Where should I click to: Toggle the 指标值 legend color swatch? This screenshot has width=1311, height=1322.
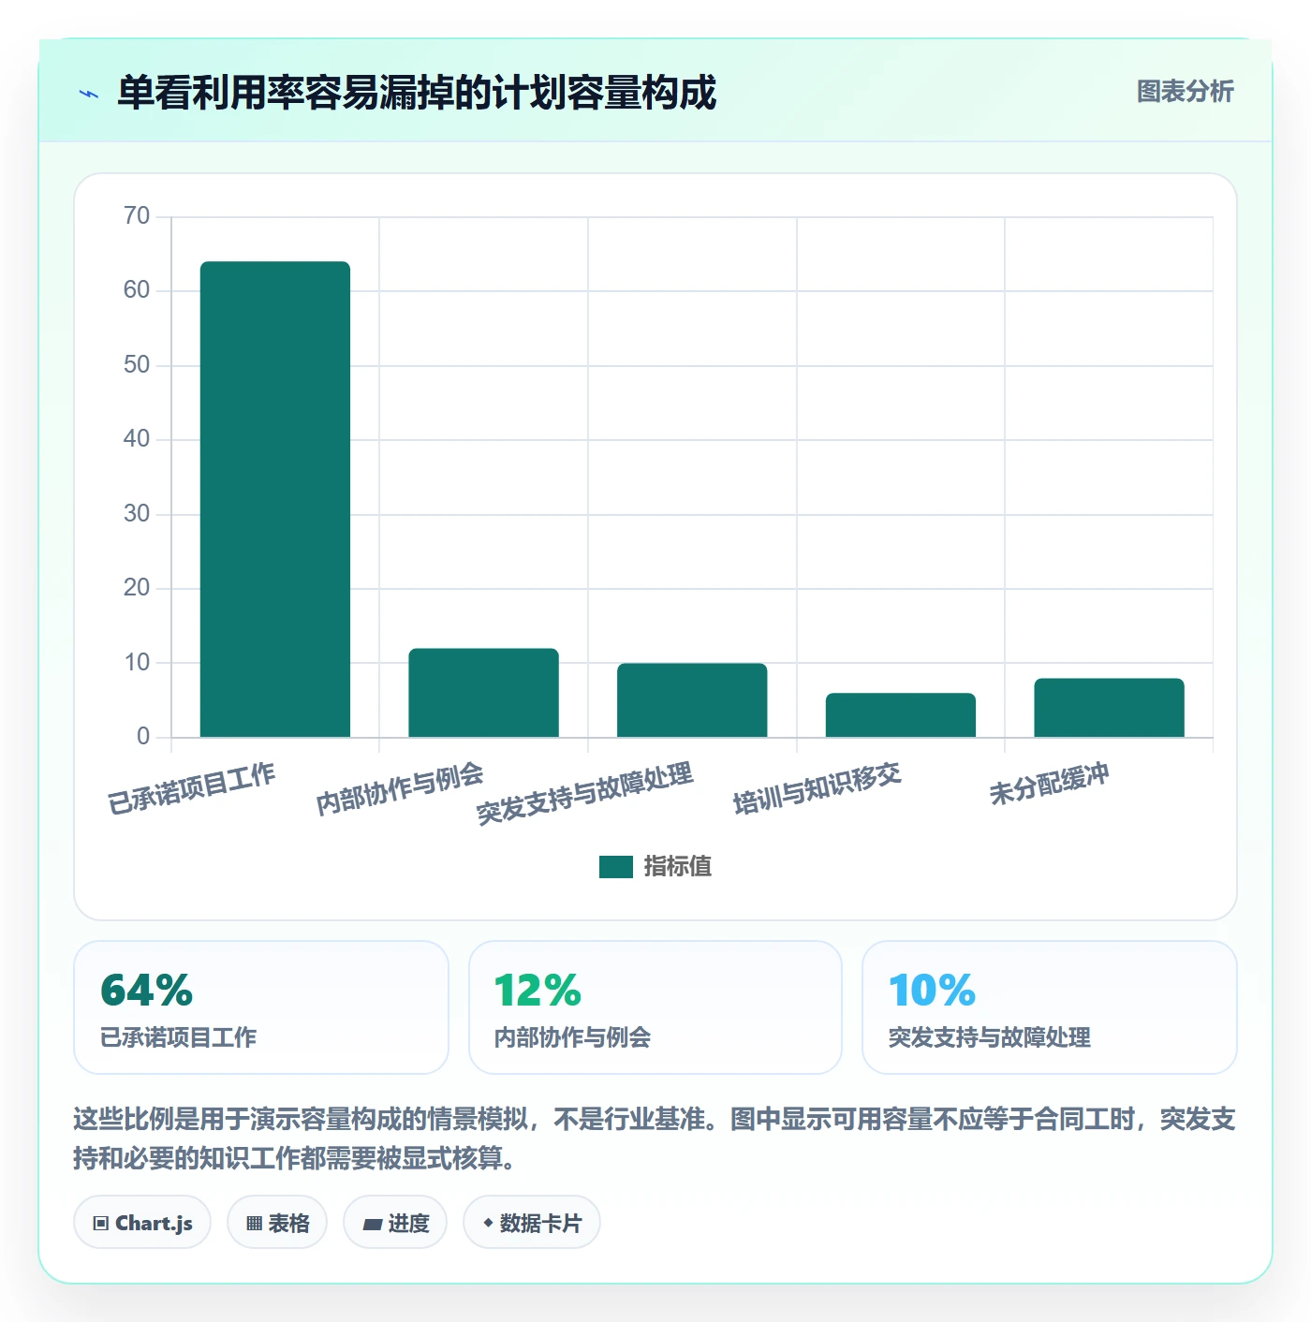(616, 867)
